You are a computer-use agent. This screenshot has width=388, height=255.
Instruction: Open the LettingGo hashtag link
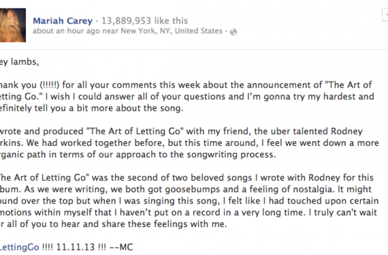(19, 247)
